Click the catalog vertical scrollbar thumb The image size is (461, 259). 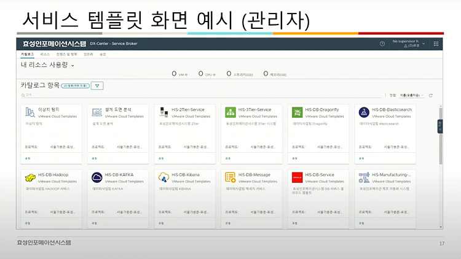441,136
